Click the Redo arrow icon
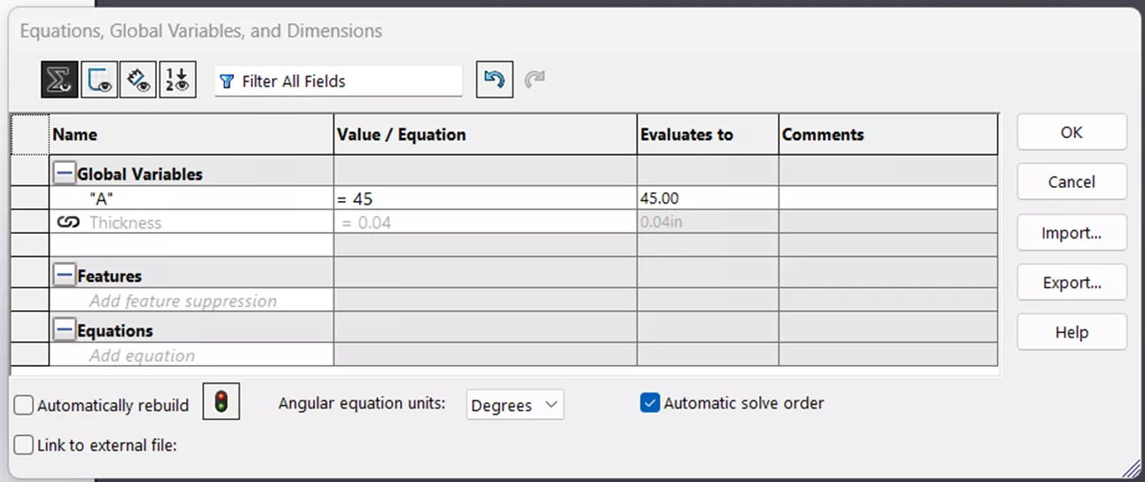Screen dimensions: 1145x482 (534, 81)
